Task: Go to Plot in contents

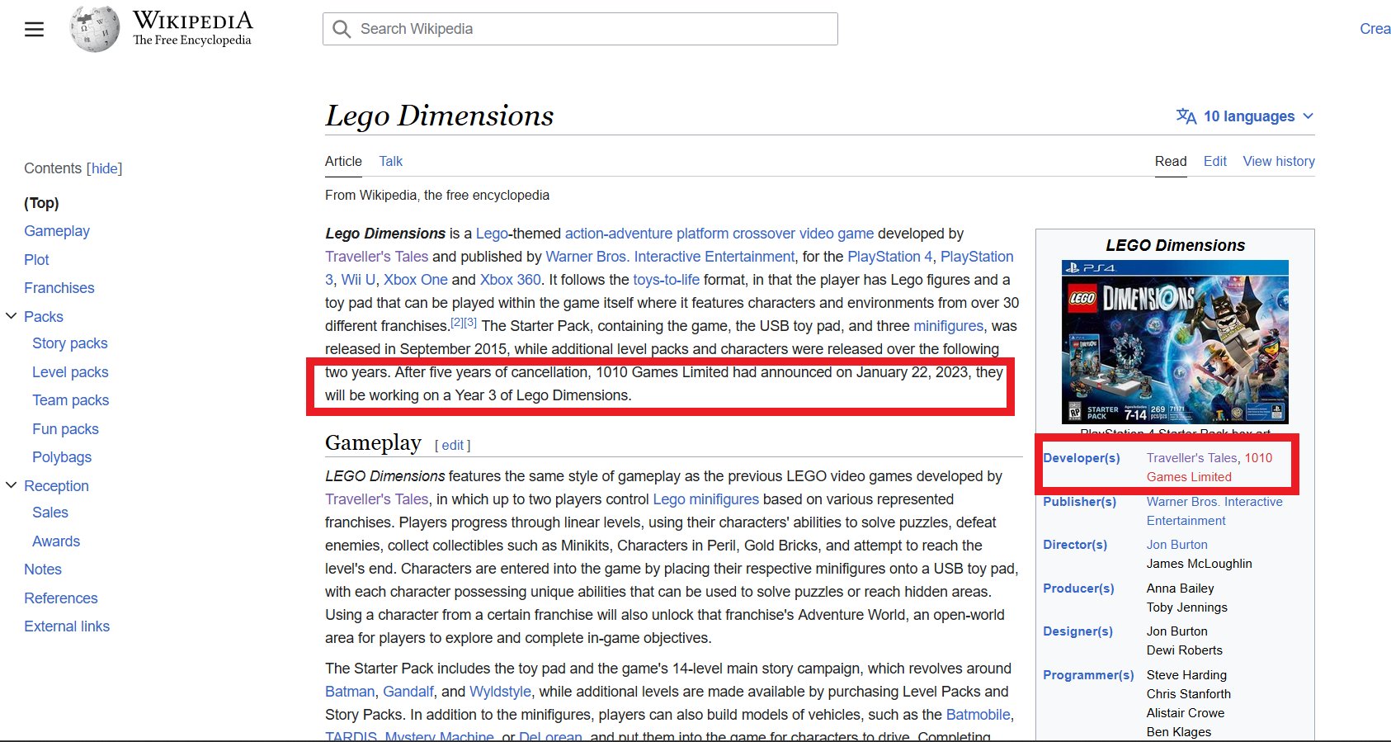Action: [x=36, y=260]
